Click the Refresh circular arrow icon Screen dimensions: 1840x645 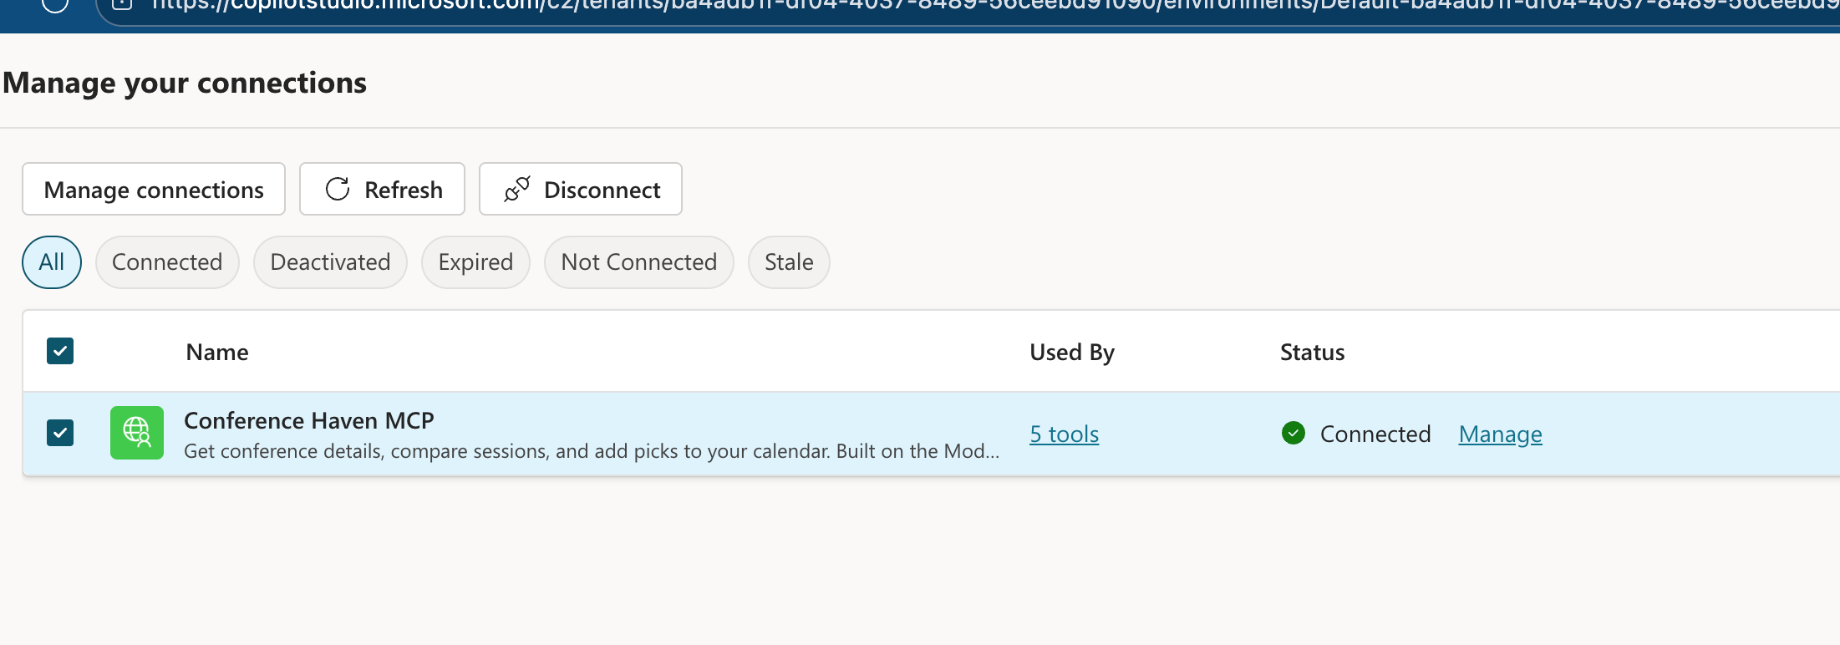pos(338,190)
